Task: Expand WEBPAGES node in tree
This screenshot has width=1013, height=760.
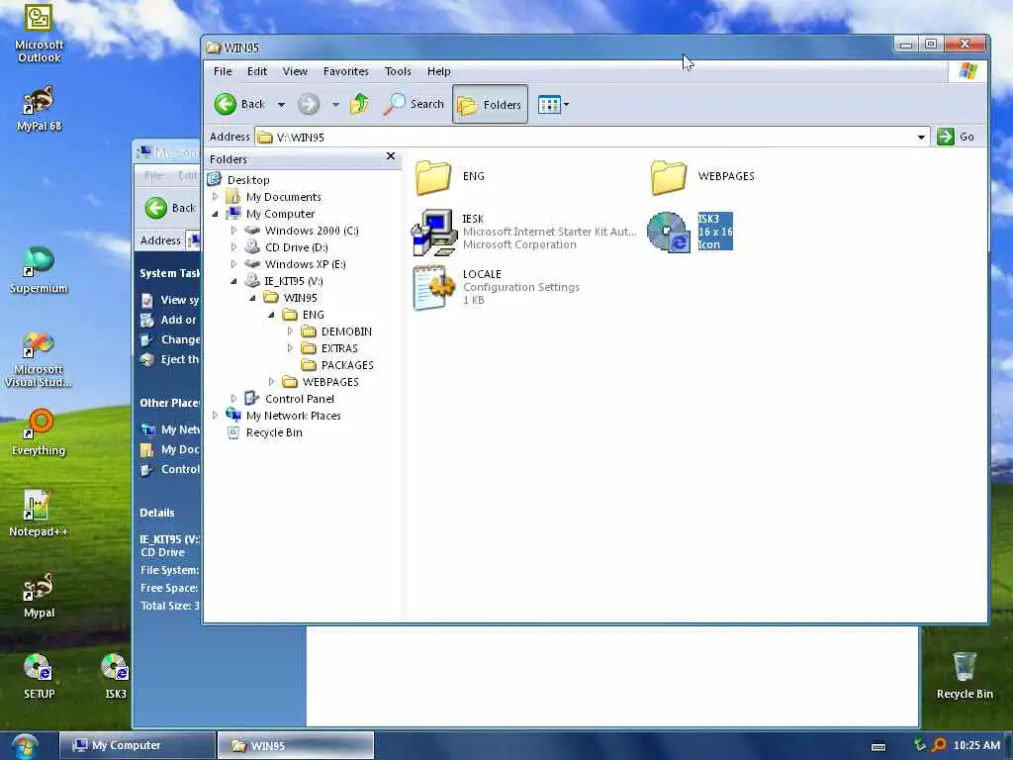Action: [x=271, y=381]
